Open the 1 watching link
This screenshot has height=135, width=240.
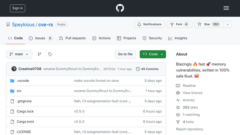[188, 115]
